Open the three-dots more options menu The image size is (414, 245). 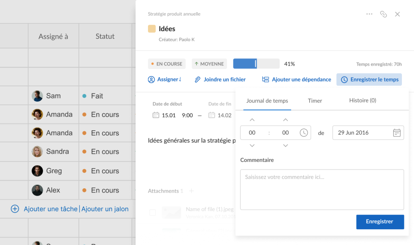[x=369, y=14]
